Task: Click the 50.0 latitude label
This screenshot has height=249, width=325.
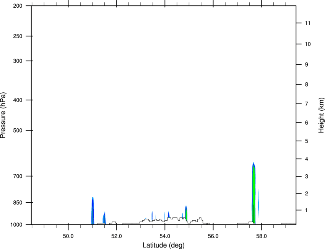Action: coord(68,236)
